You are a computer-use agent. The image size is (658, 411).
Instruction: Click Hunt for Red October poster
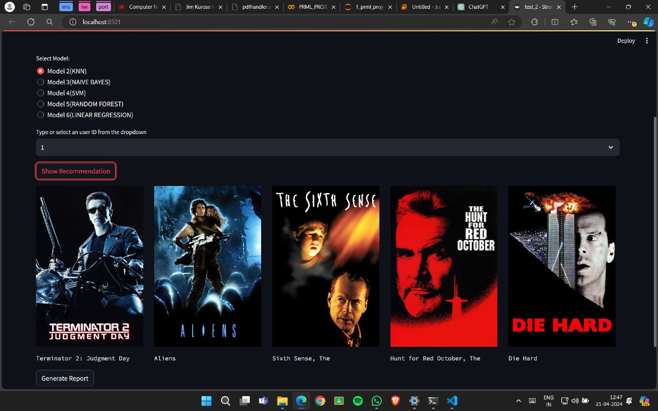click(444, 266)
